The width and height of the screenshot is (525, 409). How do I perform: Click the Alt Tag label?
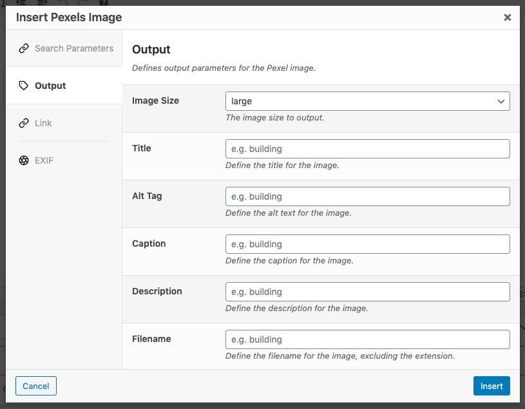[147, 196]
